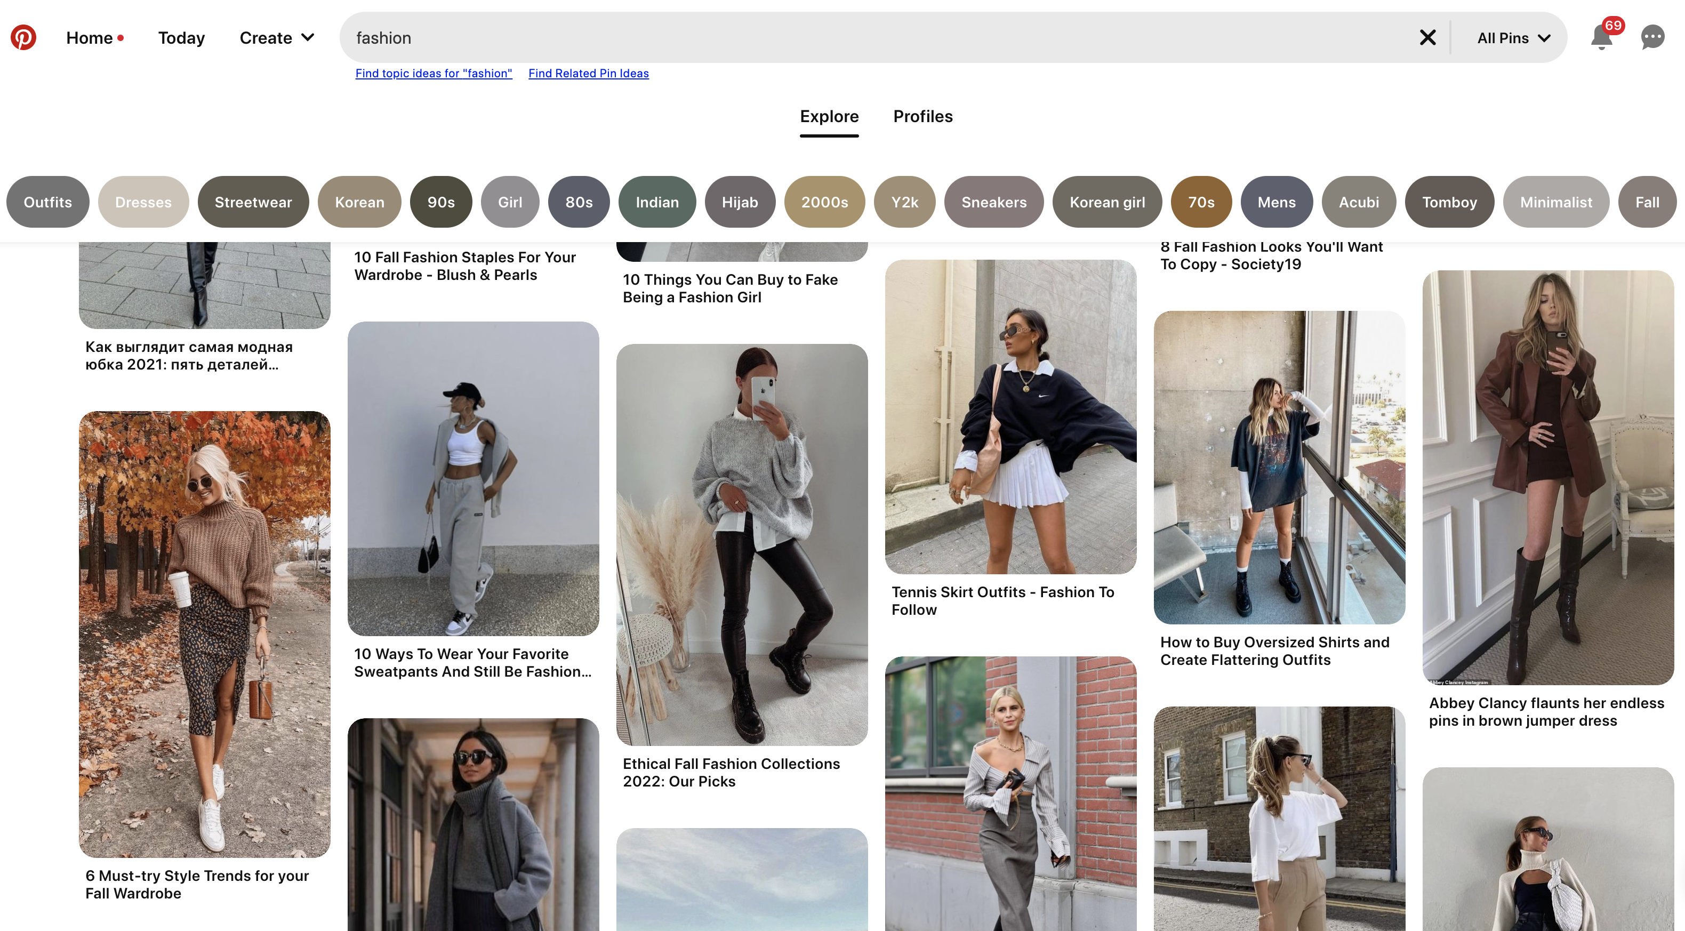Screen dimensions: 1685x931
Task: Click the Today navigation icon
Action: [181, 37]
